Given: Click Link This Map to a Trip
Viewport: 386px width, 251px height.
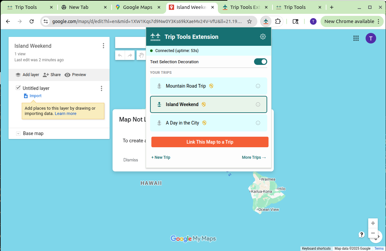Looking at the screenshot, I should pos(210,142).
